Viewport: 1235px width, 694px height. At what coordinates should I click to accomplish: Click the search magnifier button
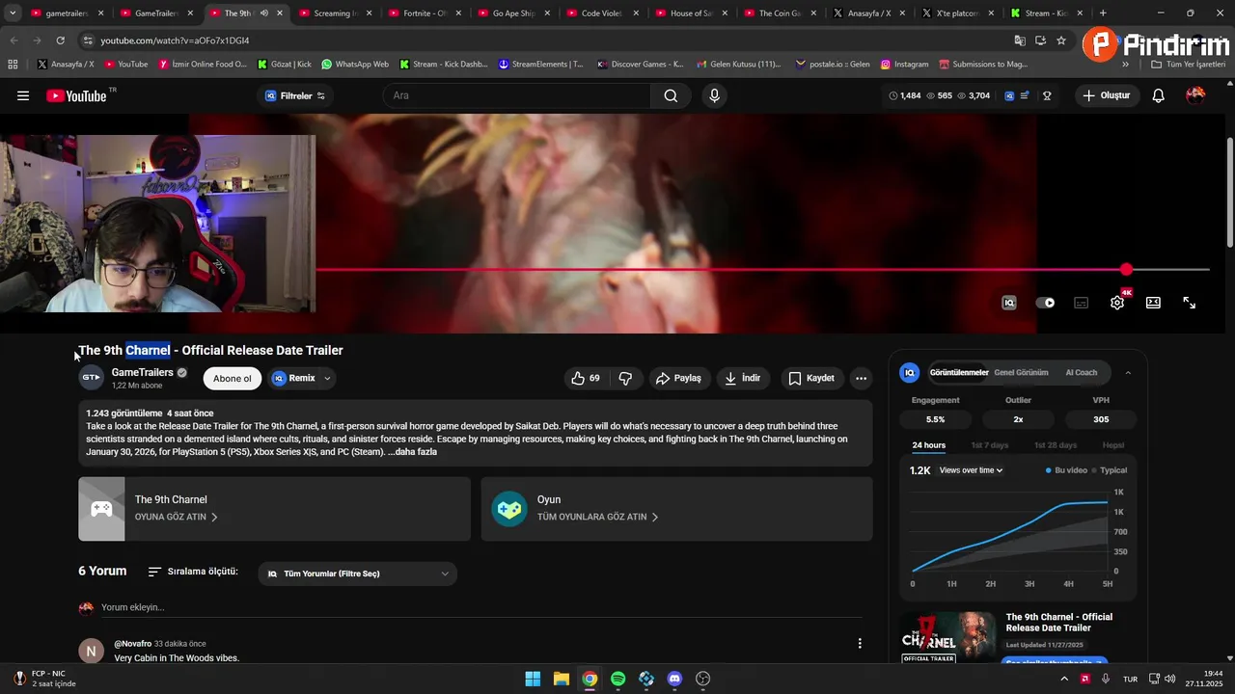(671, 95)
